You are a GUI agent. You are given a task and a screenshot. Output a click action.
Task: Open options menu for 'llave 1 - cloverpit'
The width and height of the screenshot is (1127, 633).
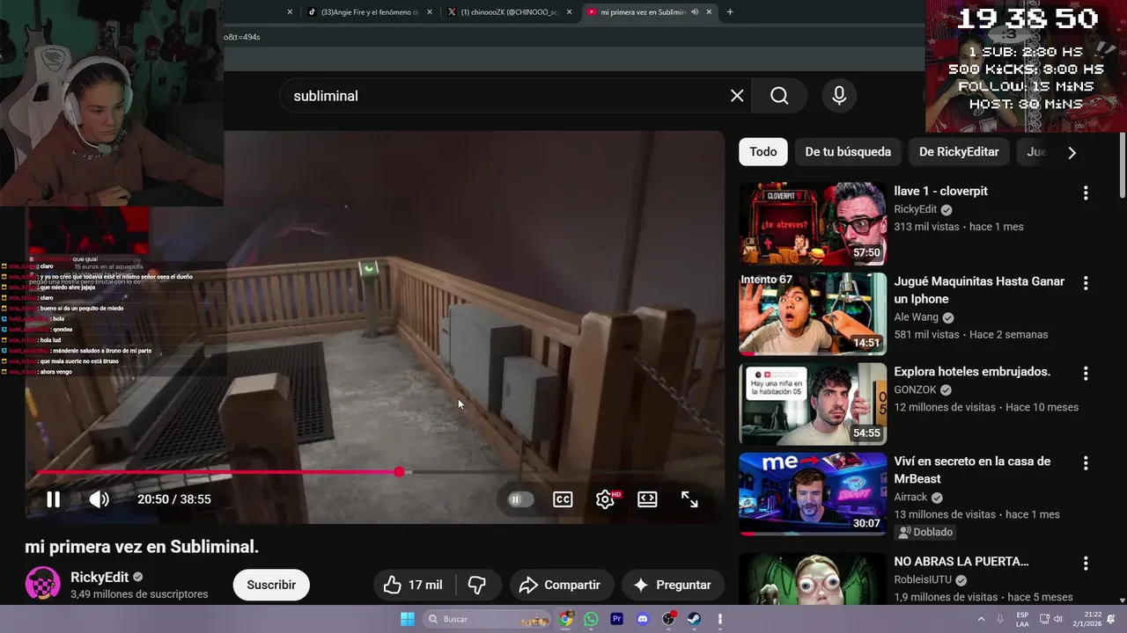(x=1086, y=193)
